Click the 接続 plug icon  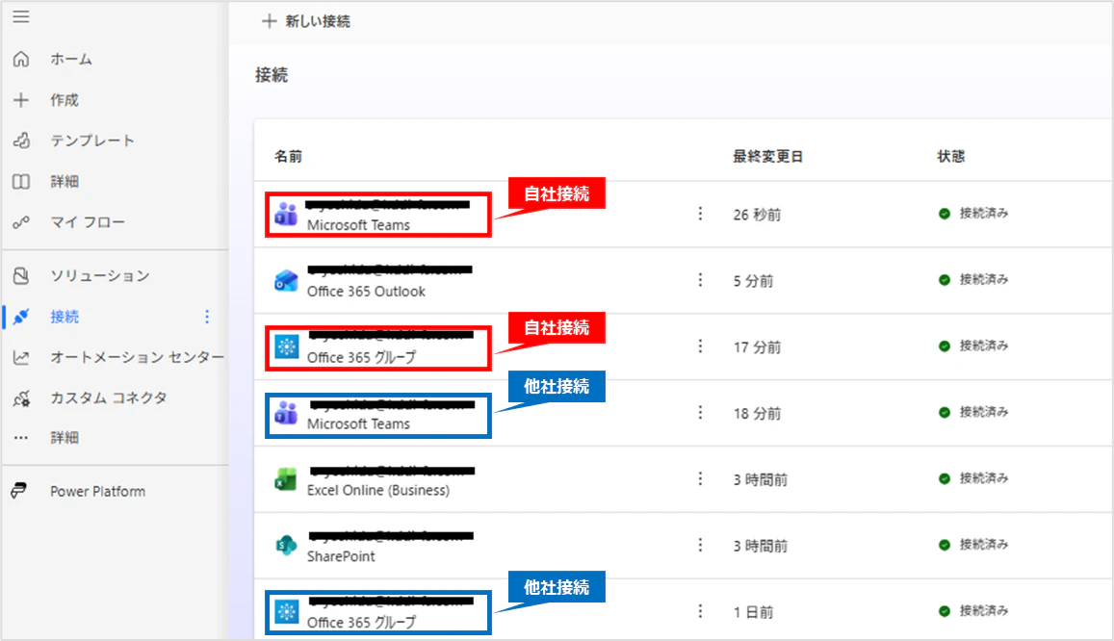pyautogui.click(x=21, y=317)
